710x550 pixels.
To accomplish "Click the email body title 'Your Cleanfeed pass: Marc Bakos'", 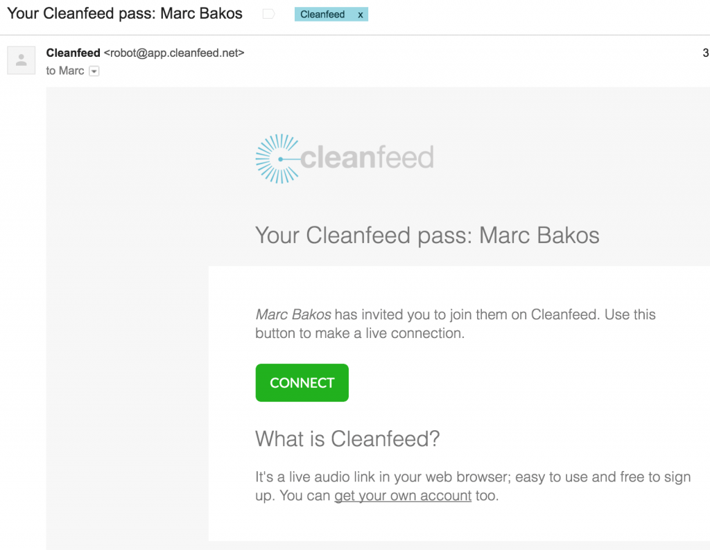I will [x=427, y=236].
